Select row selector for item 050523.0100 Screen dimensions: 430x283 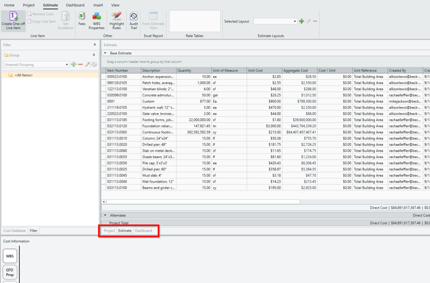point(103,77)
